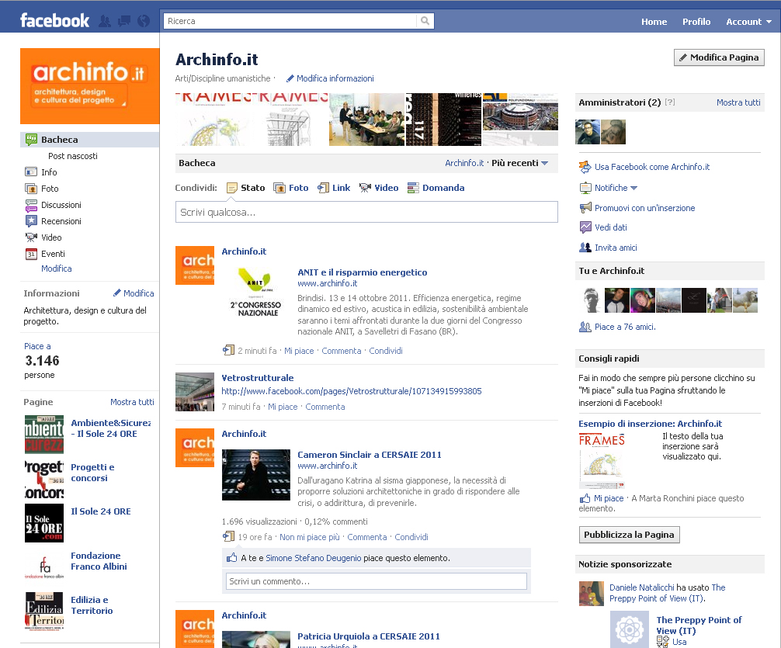
Task: Click the Piace a likes link
Action: coord(37,346)
